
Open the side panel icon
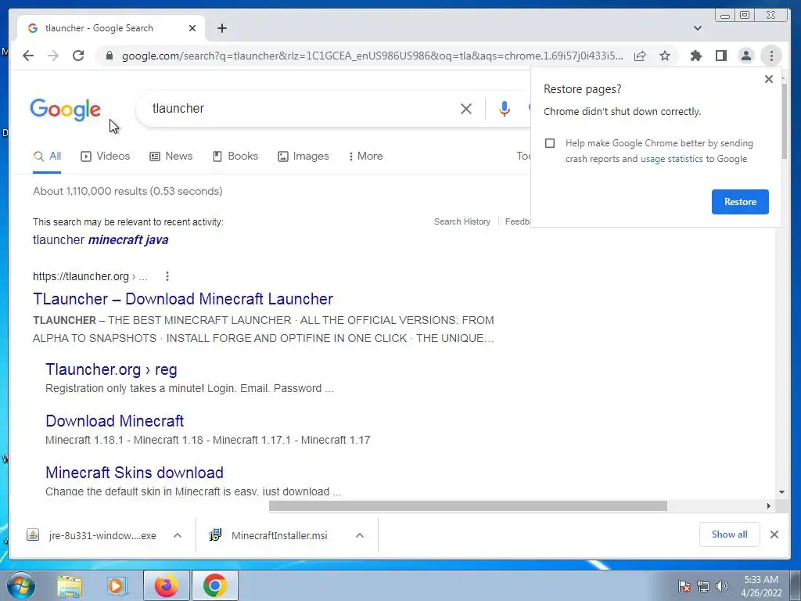pos(720,56)
